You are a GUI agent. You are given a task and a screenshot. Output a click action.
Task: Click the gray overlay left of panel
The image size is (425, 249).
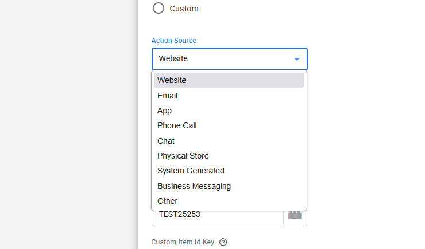[x=69, y=125]
